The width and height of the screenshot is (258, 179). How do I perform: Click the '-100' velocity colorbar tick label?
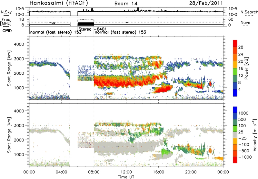coord(244,144)
